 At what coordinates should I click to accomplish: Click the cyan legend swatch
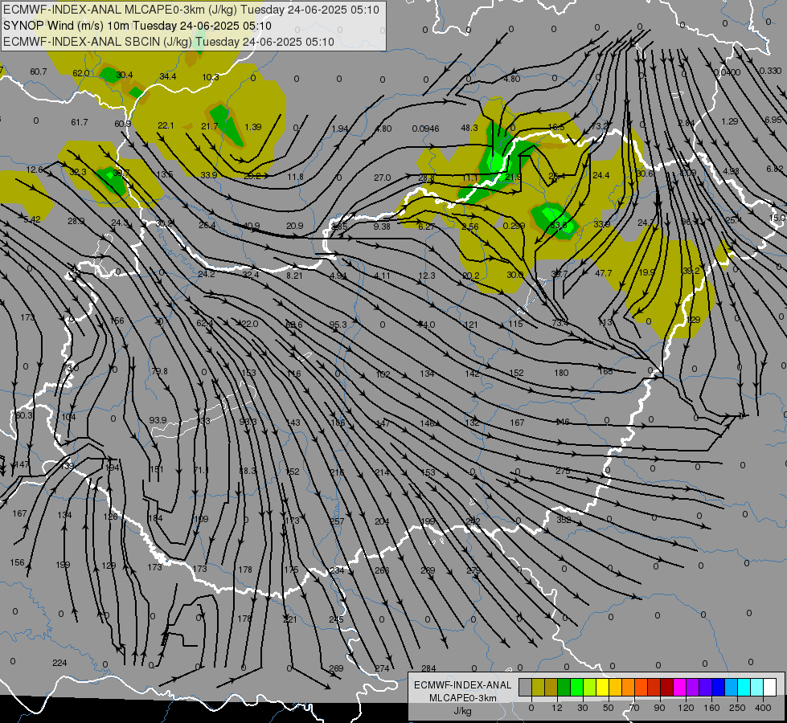[744, 687]
